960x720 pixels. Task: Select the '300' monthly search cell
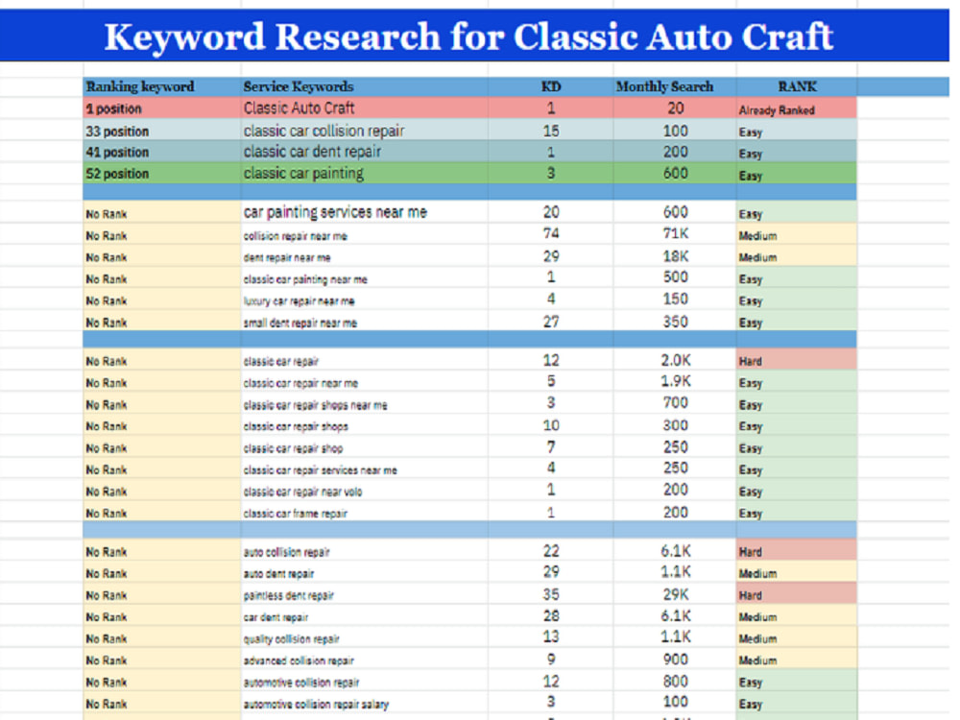(x=675, y=425)
